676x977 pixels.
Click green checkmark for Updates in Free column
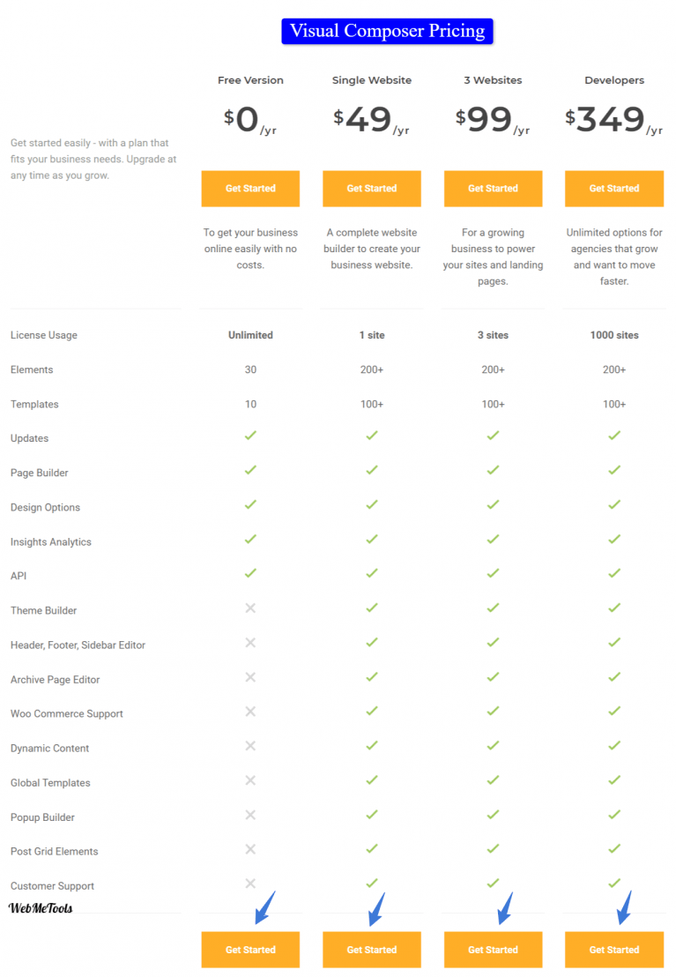[250, 436]
